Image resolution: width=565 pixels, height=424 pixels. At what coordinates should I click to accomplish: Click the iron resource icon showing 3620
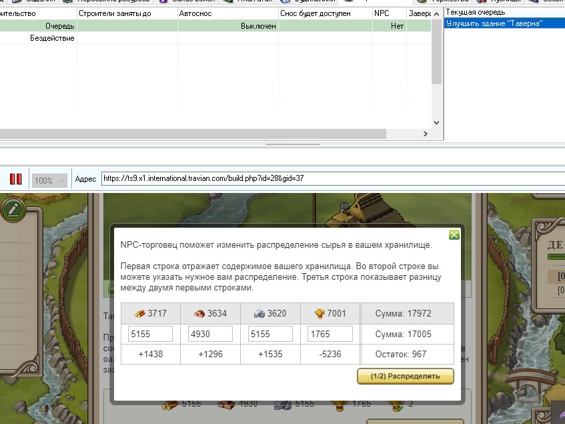click(x=259, y=314)
